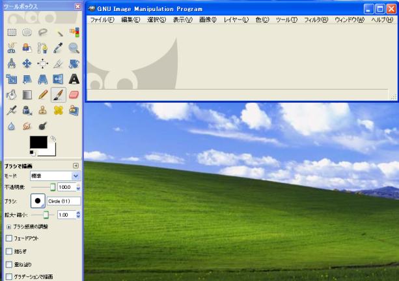Screen dimensions: 399x281
Task: Open the 編集(E) menu
Action: [131, 19]
